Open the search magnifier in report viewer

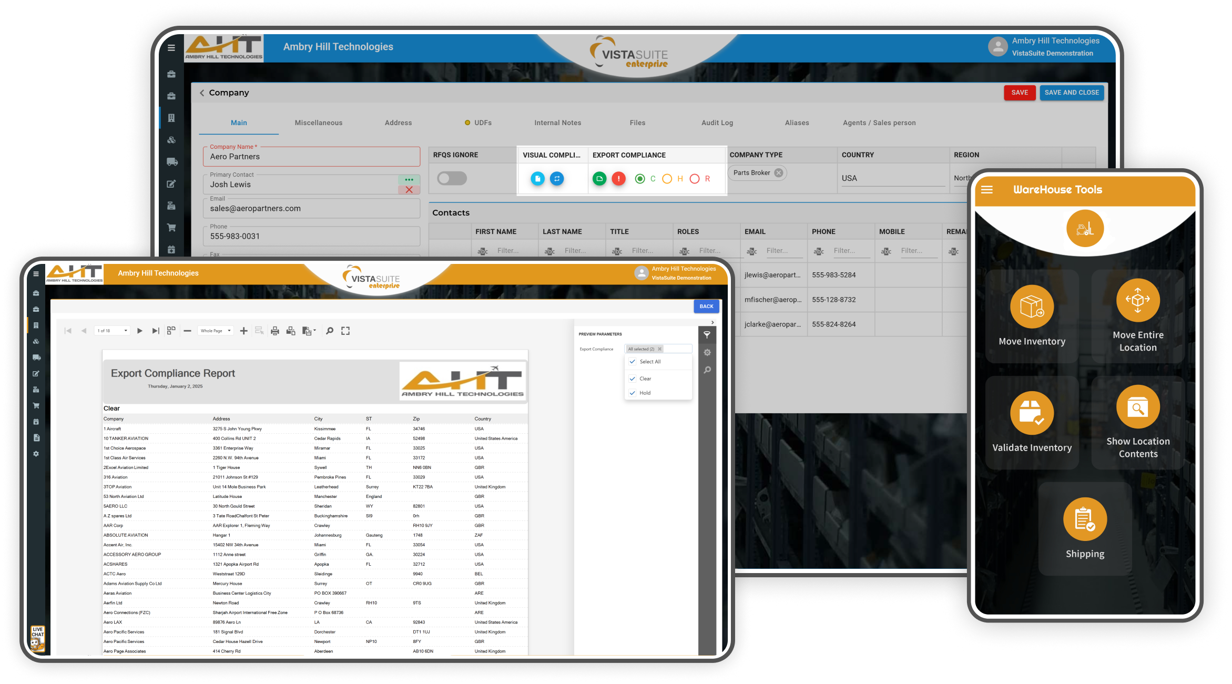pyautogui.click(x=329, y=331)
